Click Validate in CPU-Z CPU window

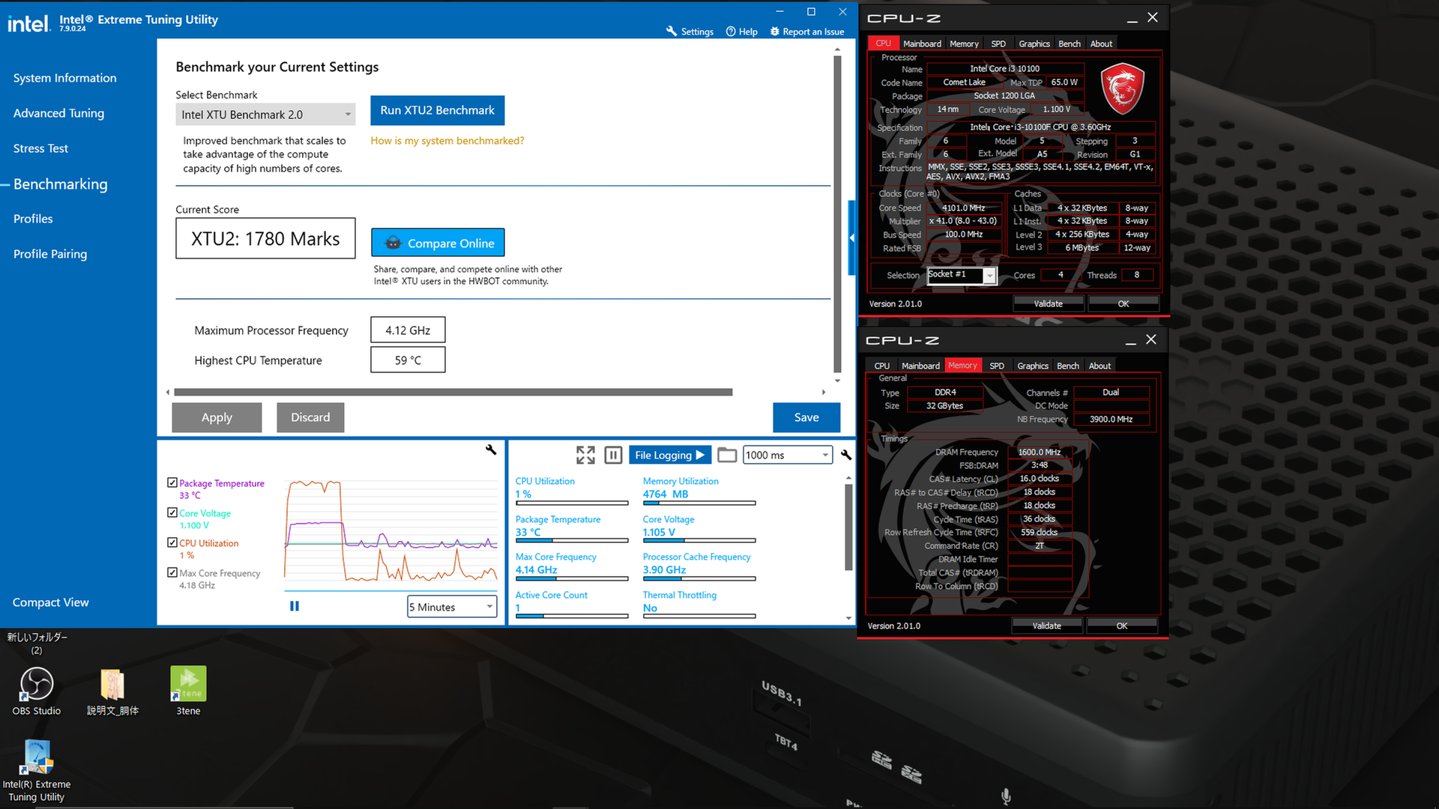pyautogui.click(x=1048, y=303)
